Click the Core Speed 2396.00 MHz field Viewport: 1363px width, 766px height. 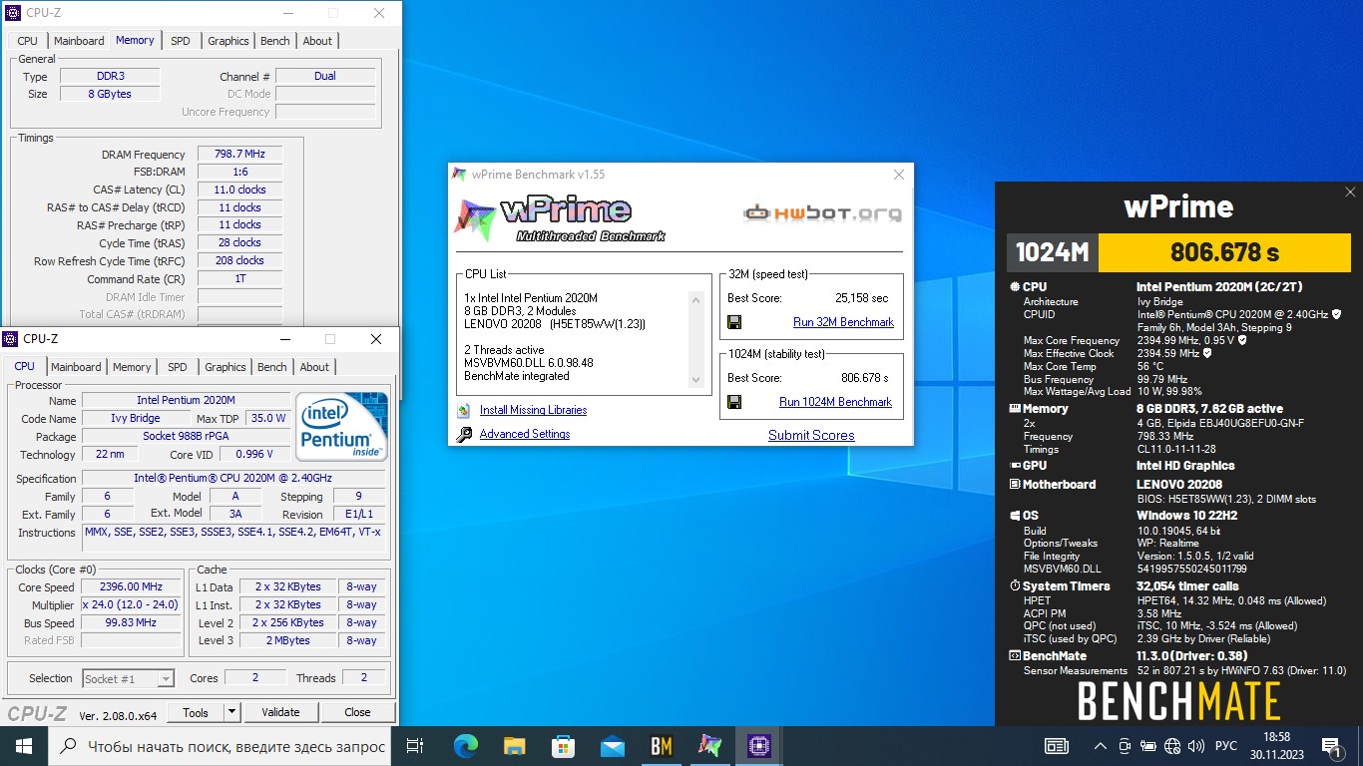(132, 587)
